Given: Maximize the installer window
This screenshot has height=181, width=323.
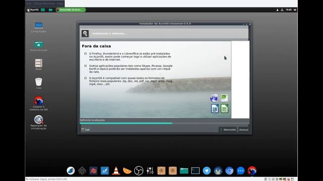Looking at the screenshot, I should (x=246, y=24).
